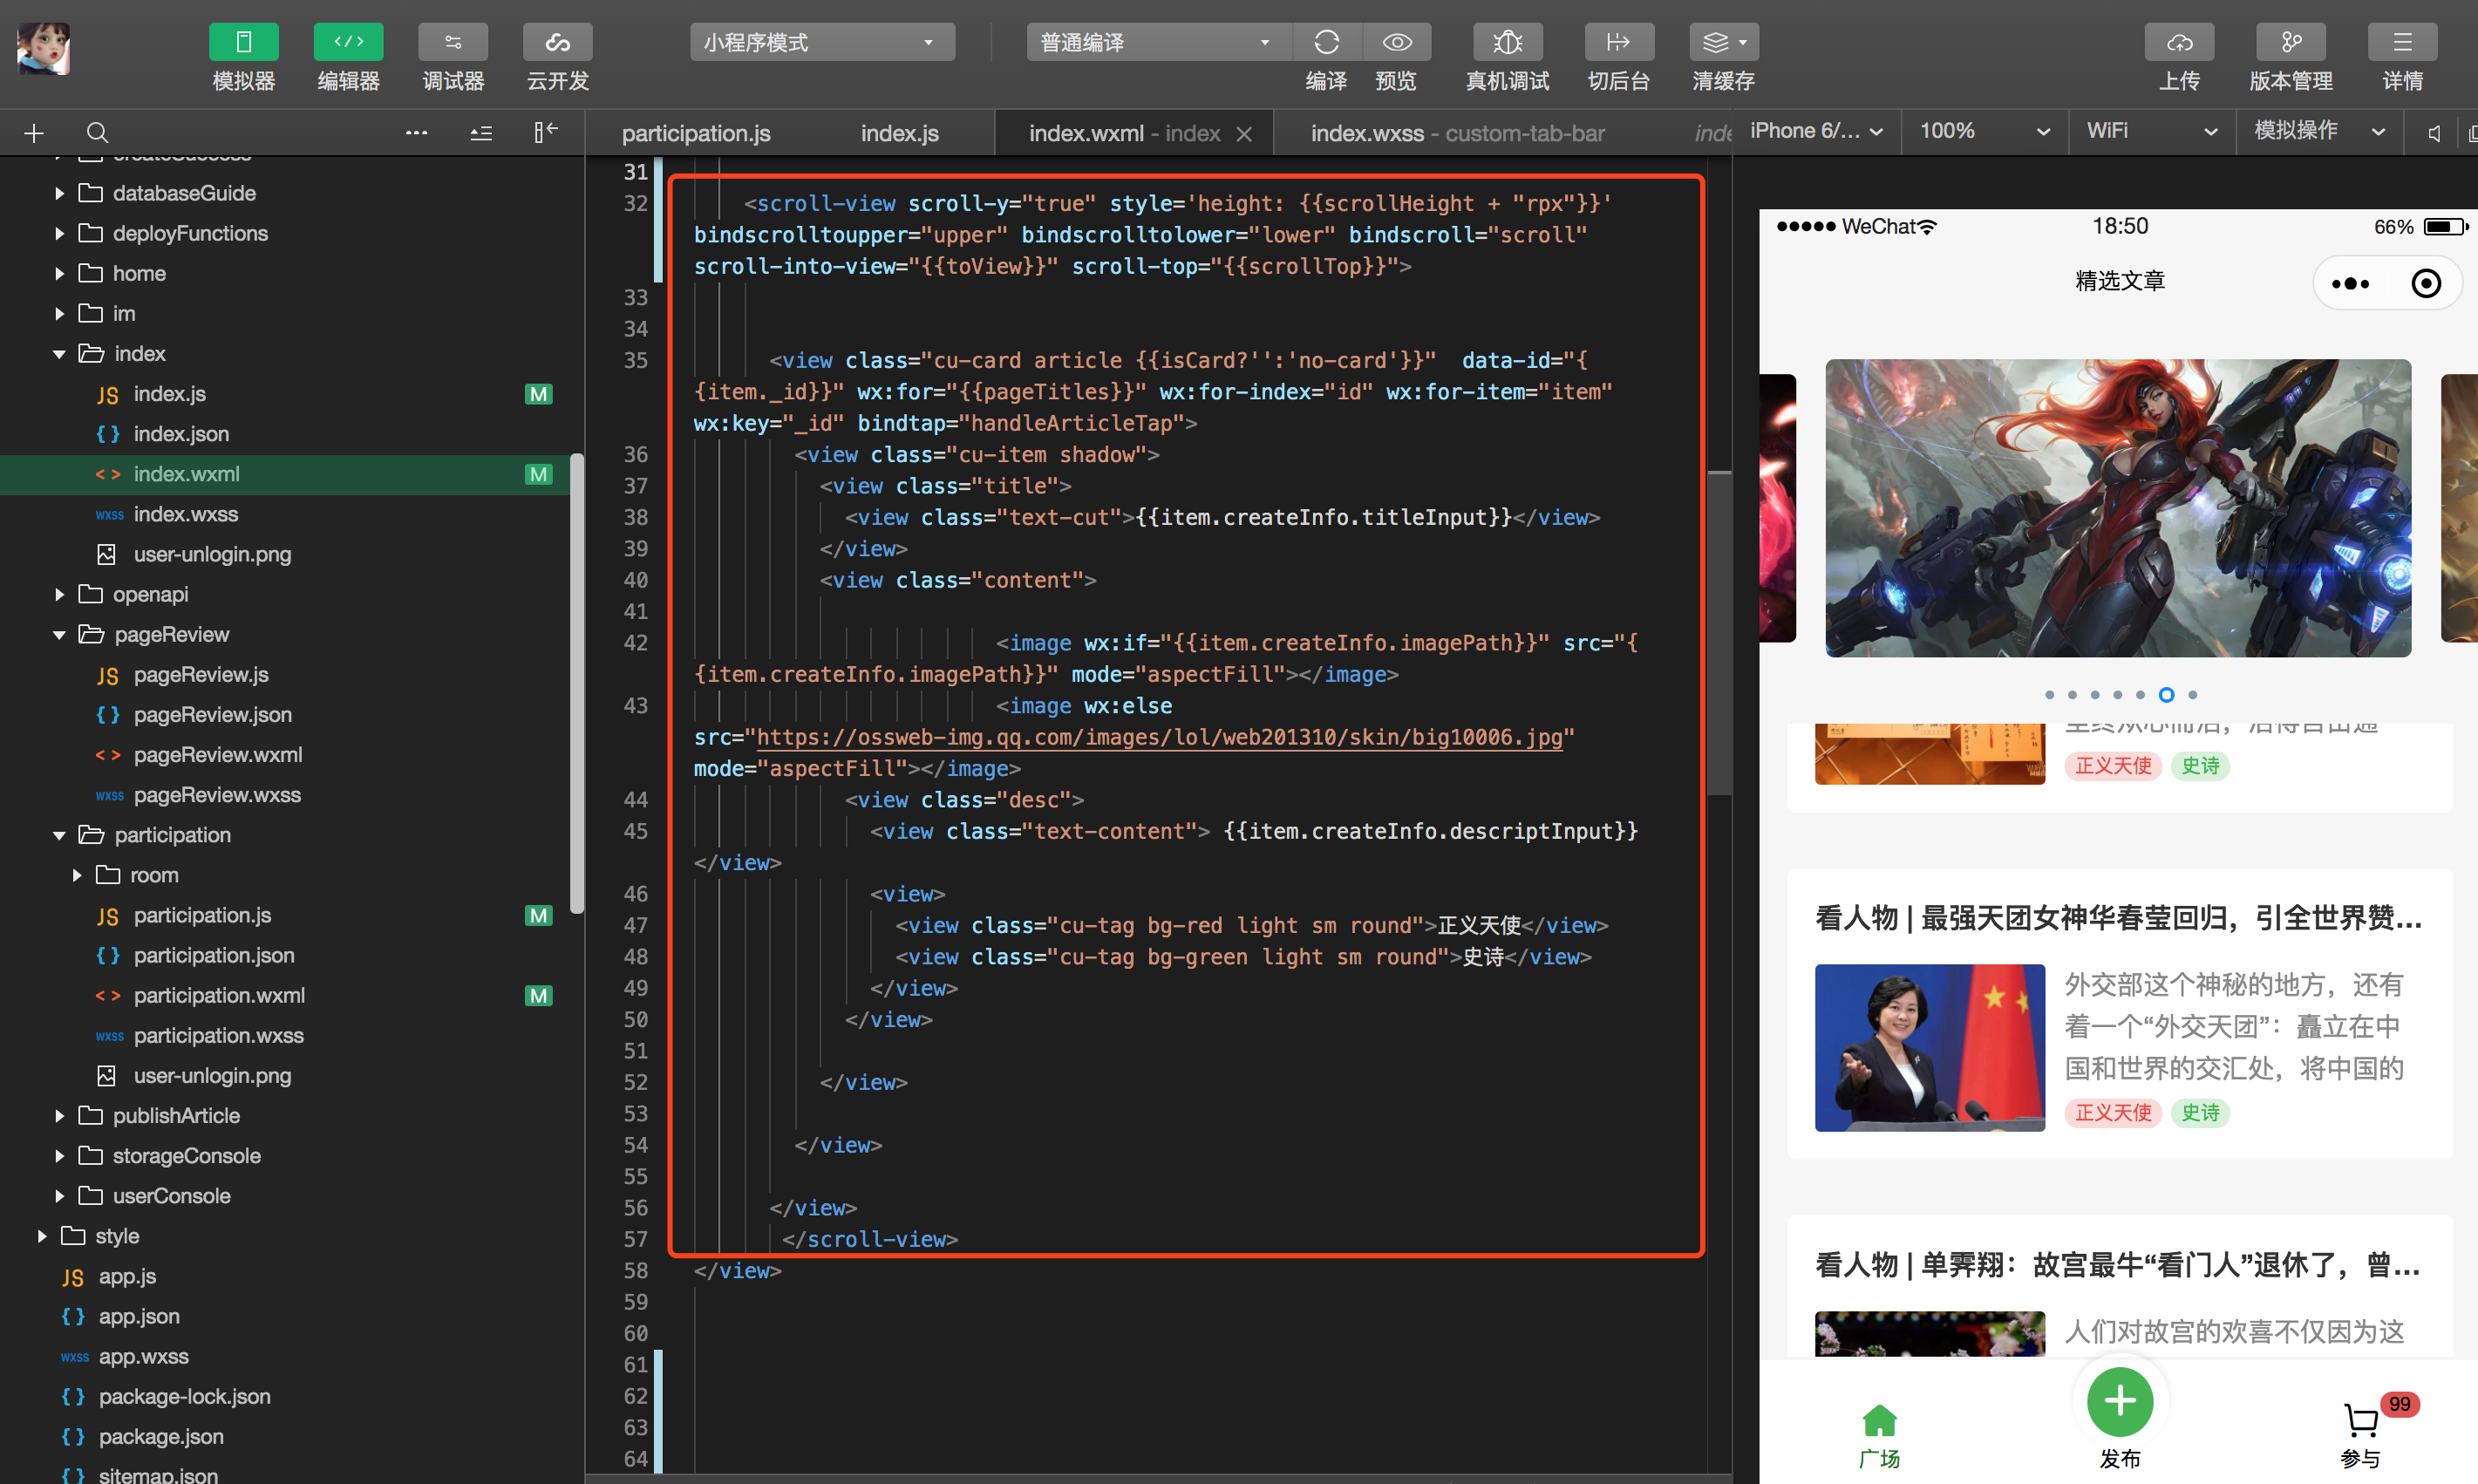Open the cloud development console
This screenshot has height=1484, width=2478.
557,42
